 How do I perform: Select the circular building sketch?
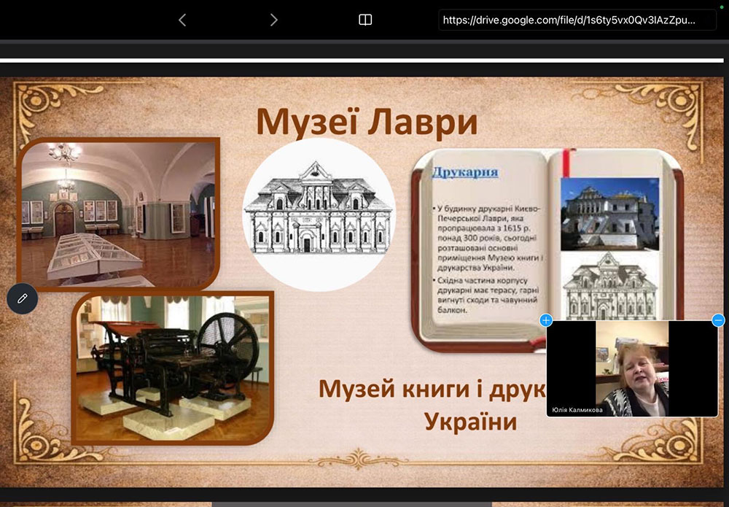pos(319,214)
